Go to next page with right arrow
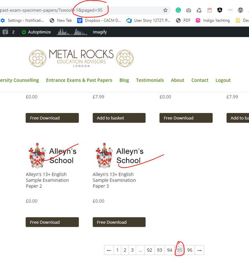Image resolution: width=249 pixels, height=264 pixels. 200,250
